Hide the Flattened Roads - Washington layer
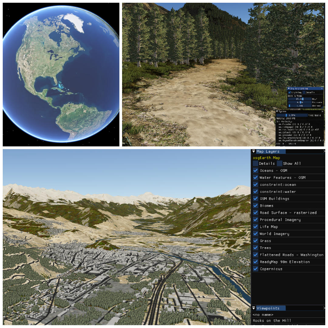The height and width of the screenshot is (328, 328). 255,255
